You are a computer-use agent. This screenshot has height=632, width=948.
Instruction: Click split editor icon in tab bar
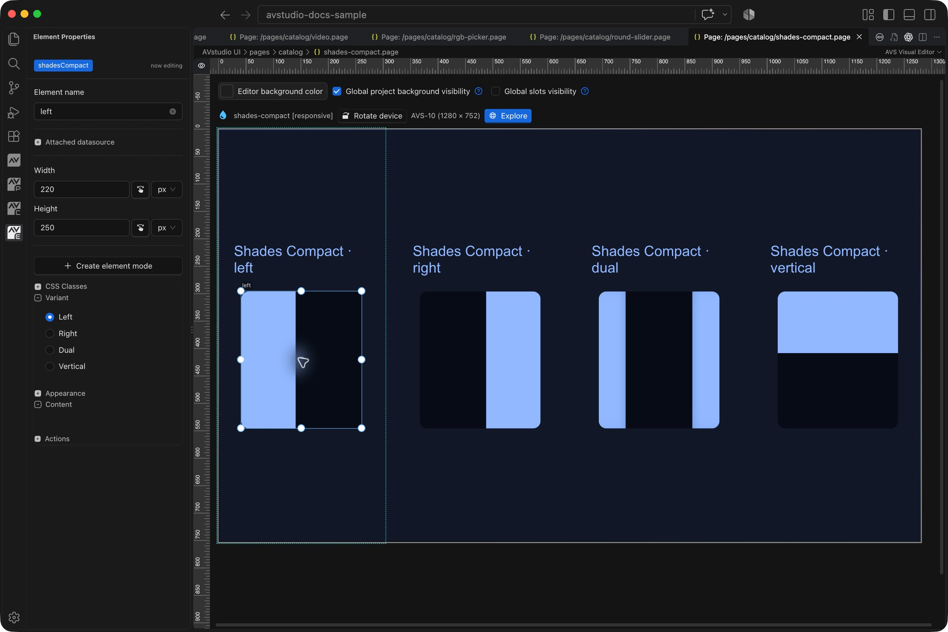[x=922, y=37]
